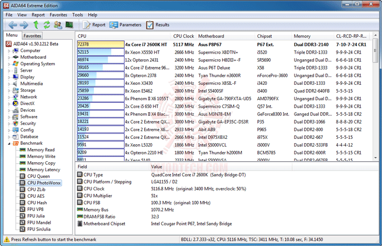Select the Network tree icon

[15, 97]
